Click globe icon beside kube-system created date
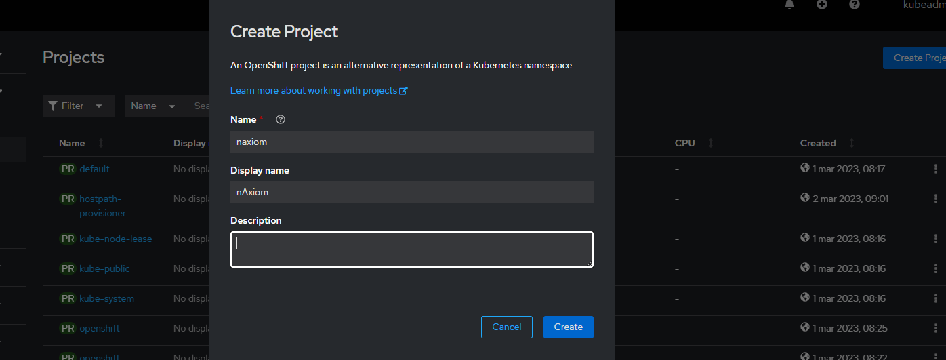This screenshot has width=946, height=360. pyautogui.click(x=805, y=298)
